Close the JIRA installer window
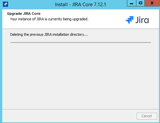This screenshot has width=160, height=123. (x=152, y=3)
